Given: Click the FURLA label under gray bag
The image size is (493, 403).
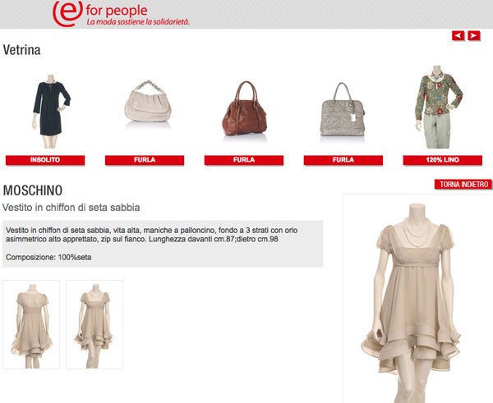Looking at the screenshot, I should (343, 160).
